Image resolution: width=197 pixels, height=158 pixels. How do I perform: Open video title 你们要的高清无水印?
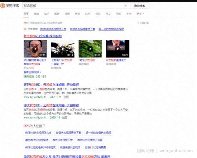coord(35,62)
